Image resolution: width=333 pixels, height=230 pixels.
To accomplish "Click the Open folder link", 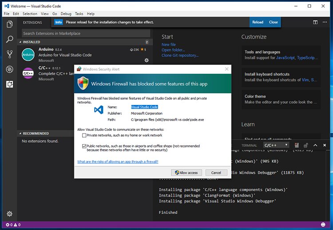I will (x=173, y=50).
